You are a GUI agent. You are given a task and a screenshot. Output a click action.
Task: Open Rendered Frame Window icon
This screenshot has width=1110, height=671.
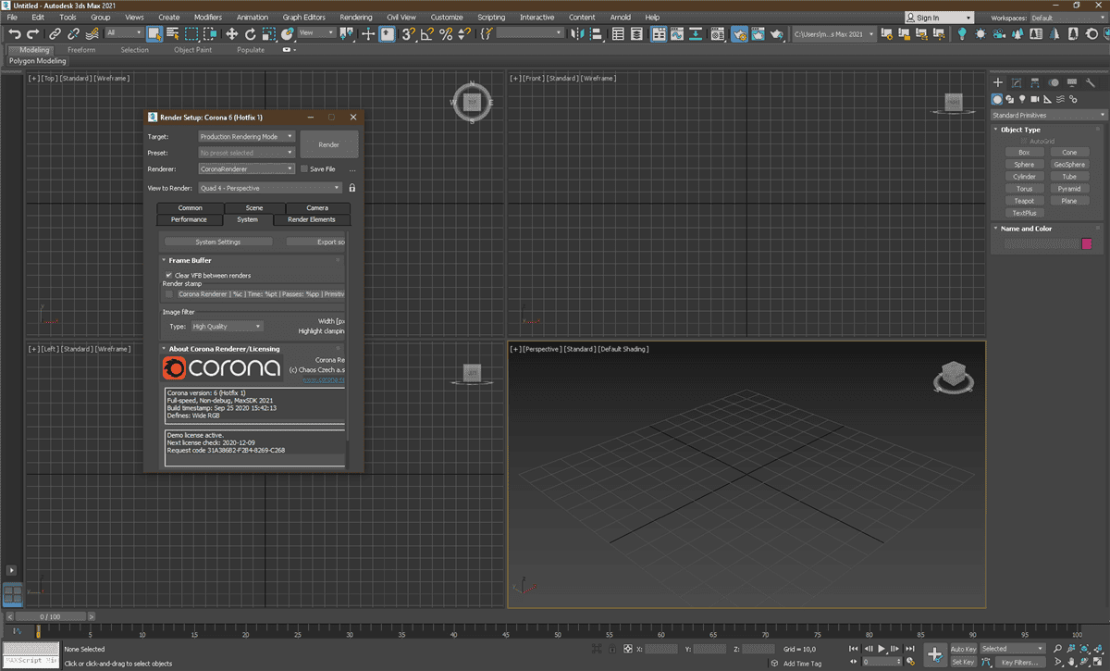[x=758, y=33]
